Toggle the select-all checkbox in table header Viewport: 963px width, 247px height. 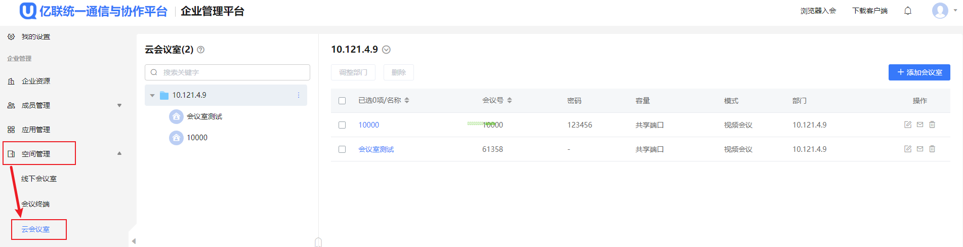[x=342, y=101]
